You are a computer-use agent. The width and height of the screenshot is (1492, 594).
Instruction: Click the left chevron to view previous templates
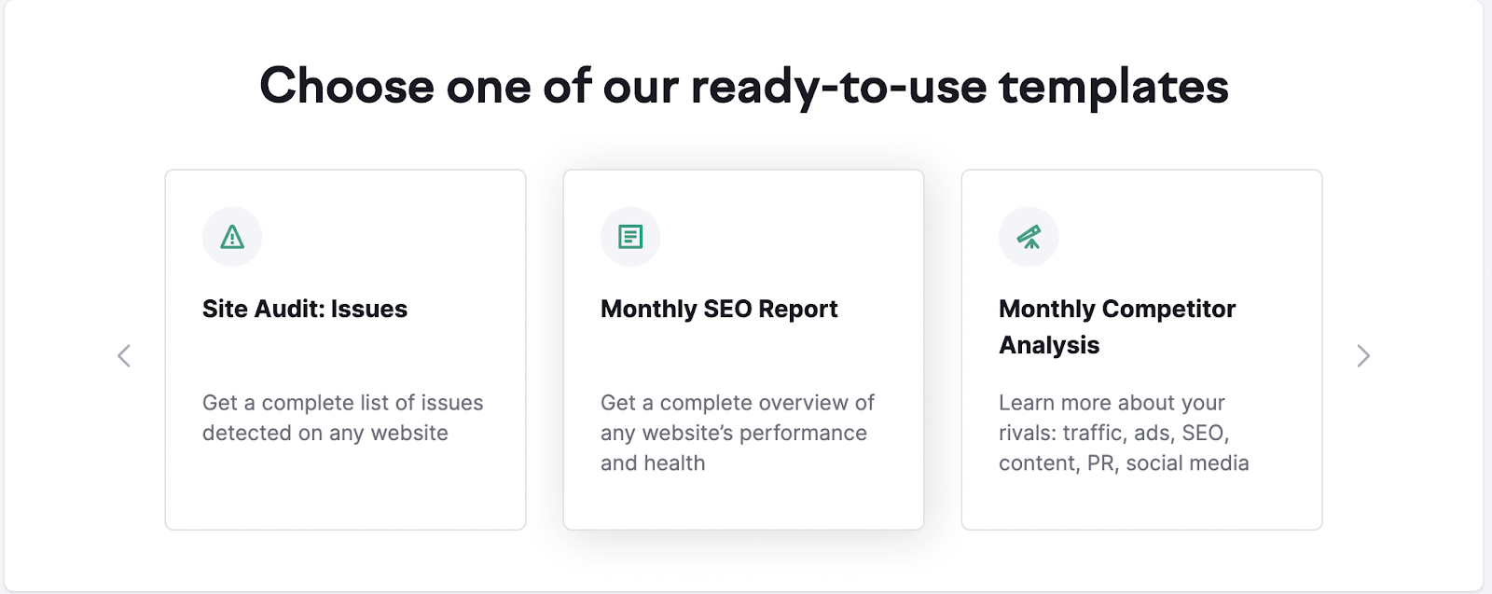point(125,356)
